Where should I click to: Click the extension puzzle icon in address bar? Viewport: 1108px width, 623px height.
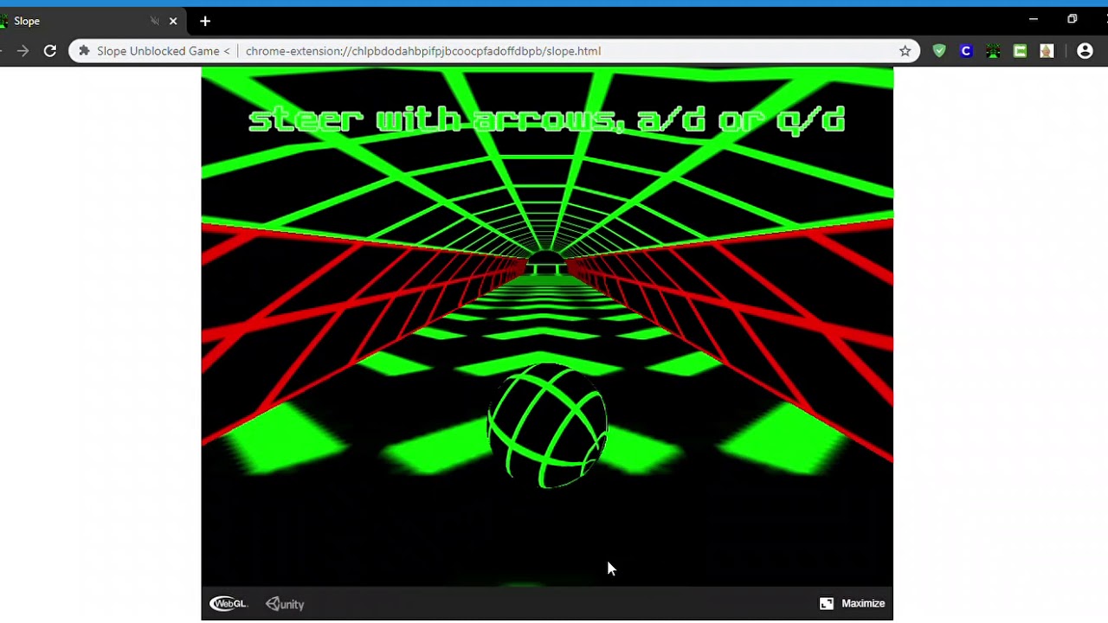[84, 51]
